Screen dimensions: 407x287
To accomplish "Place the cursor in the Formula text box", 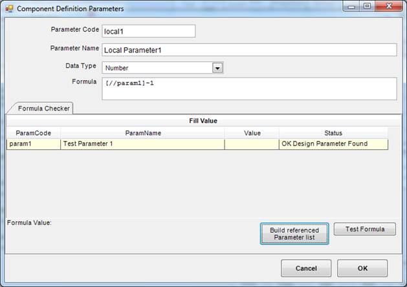I will pyautogui.click(x=248, y=89).
